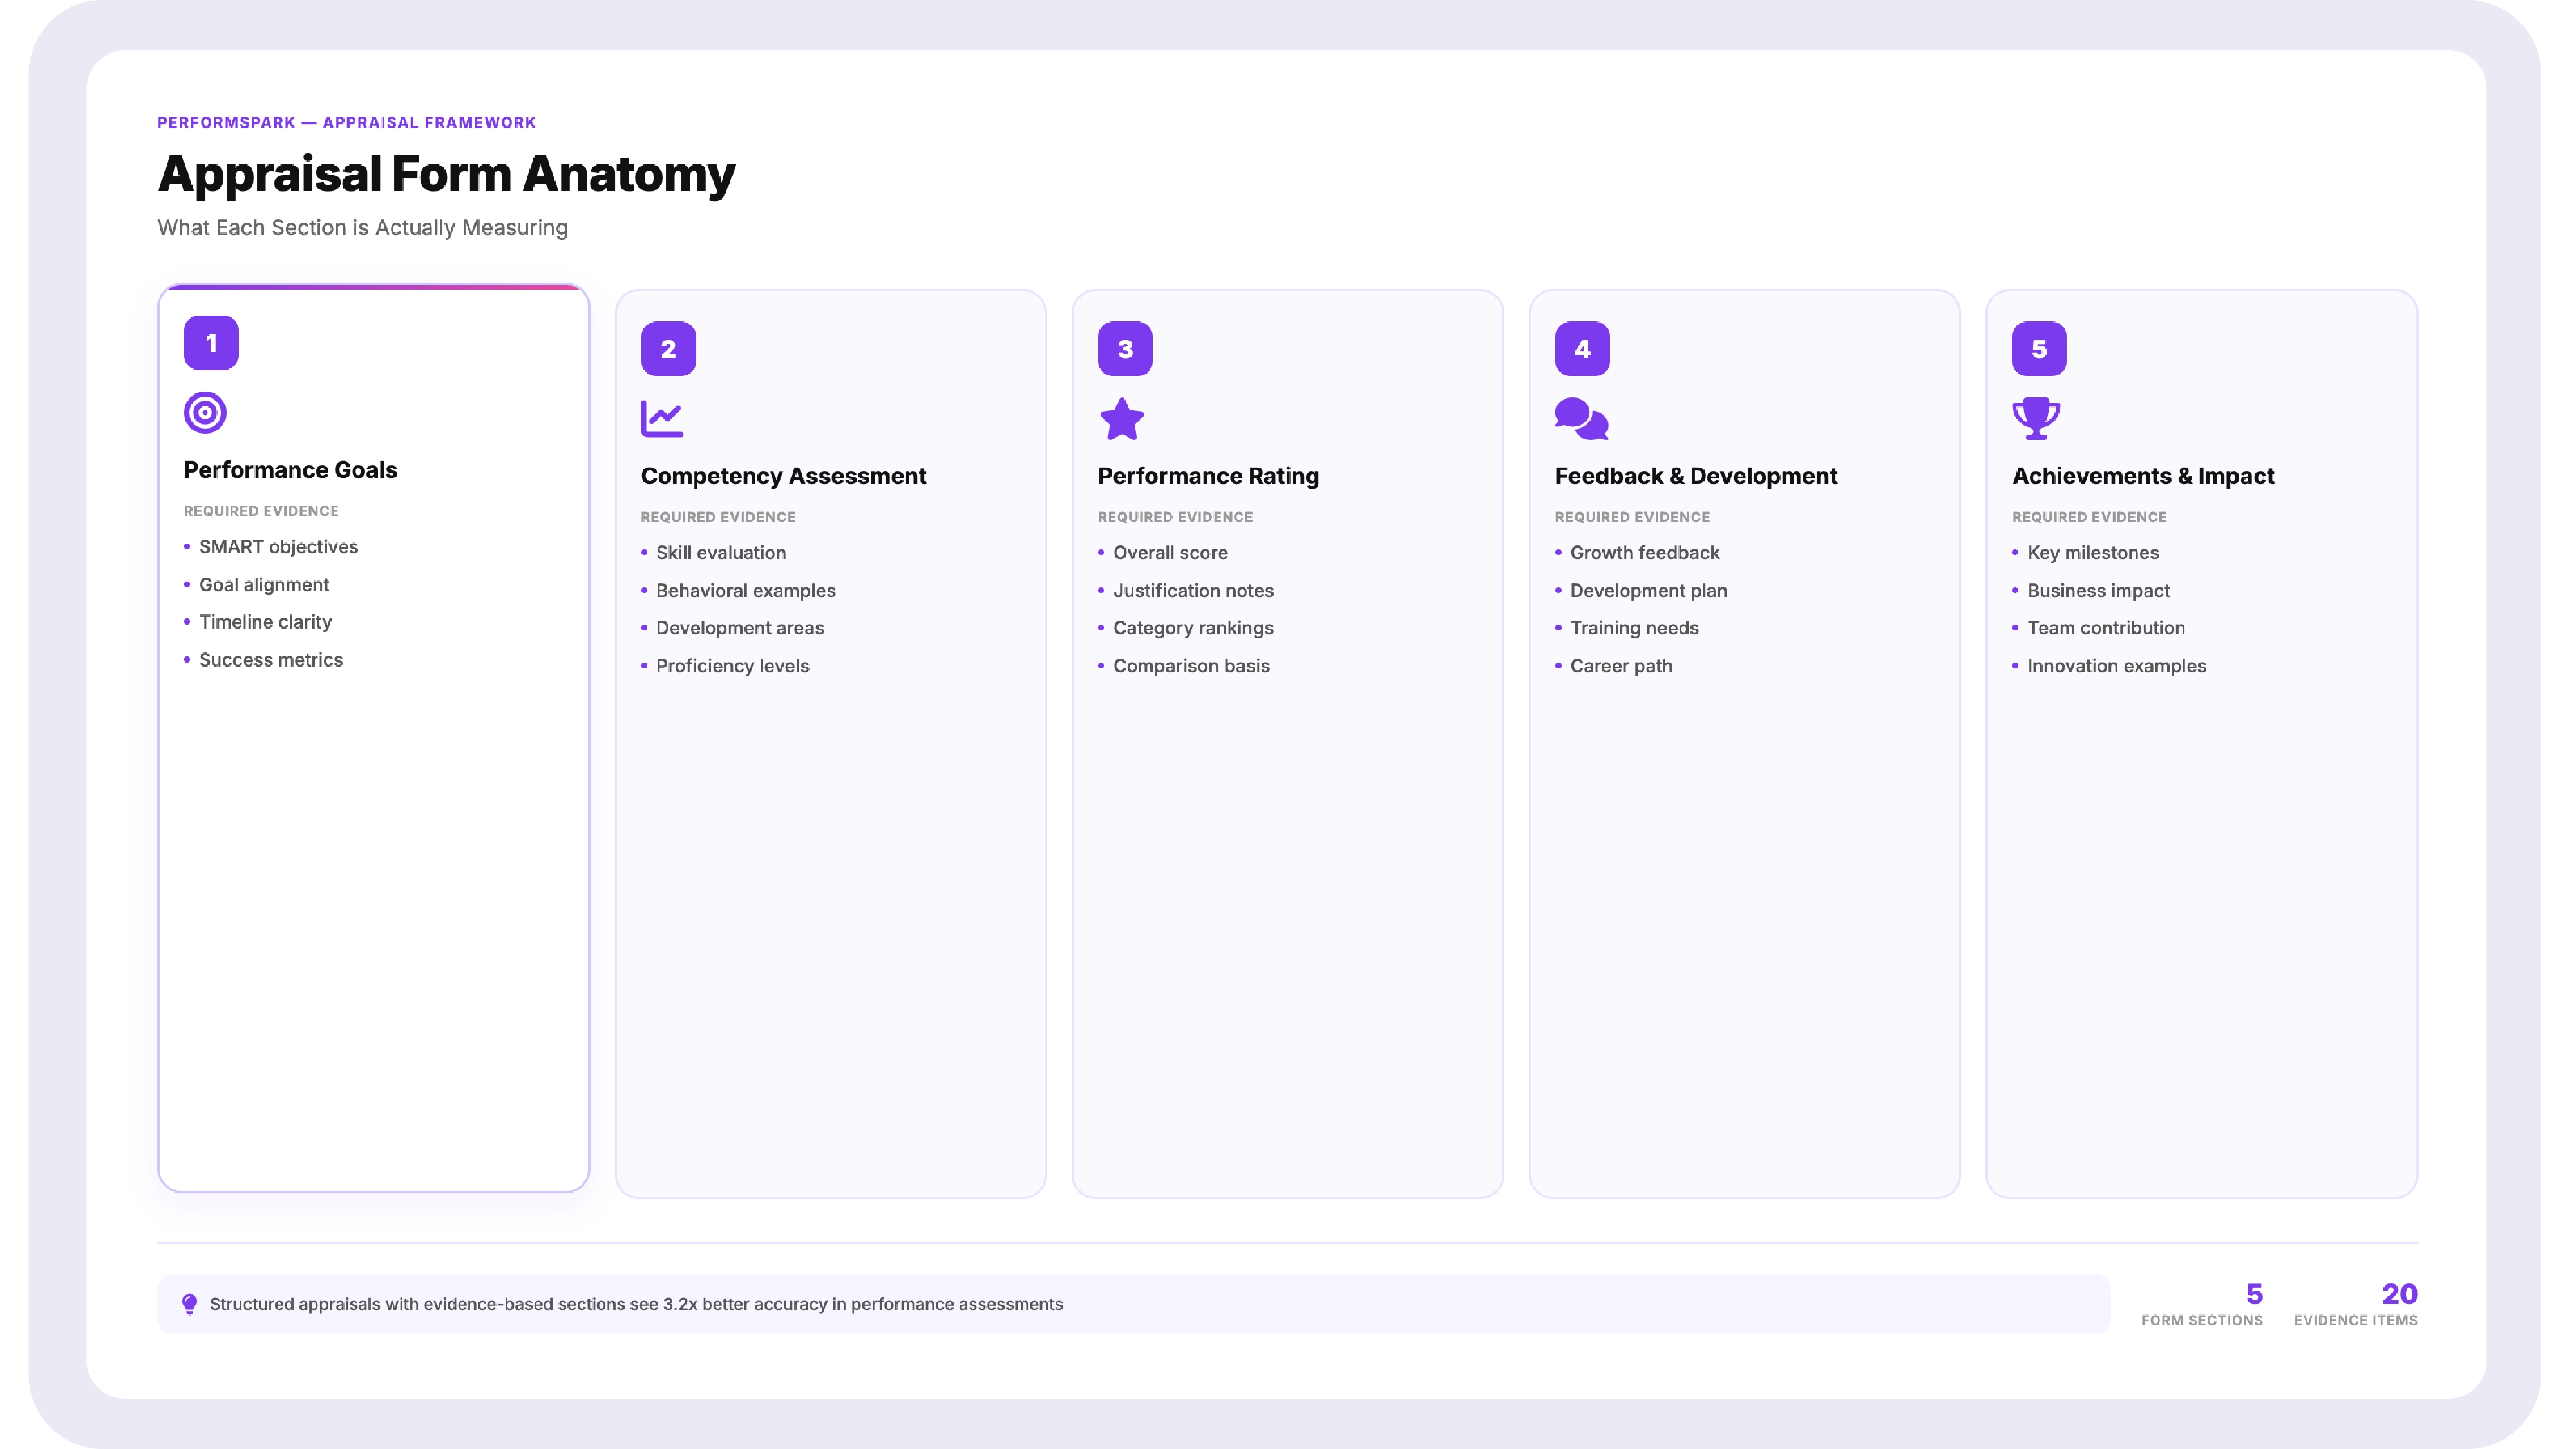This screenshot has width=2576, height=1449.
Task: Select the number 3 badge
Action: [1125, 349]
